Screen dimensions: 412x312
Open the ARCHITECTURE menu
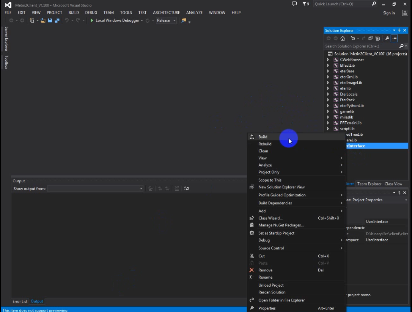tap(166, 13)
